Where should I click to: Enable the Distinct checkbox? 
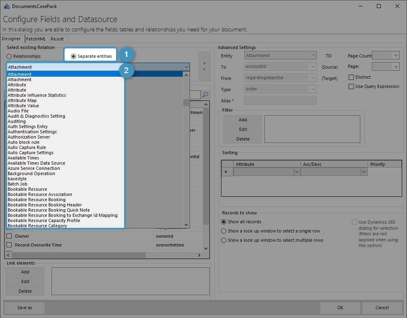click(351, 77)
